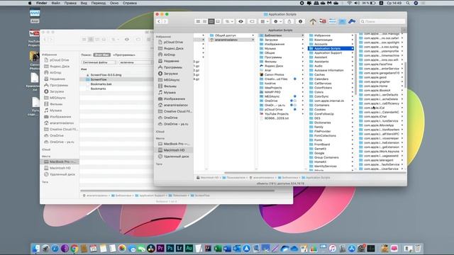Switch front window to gallery view

(x=218, y=21)
